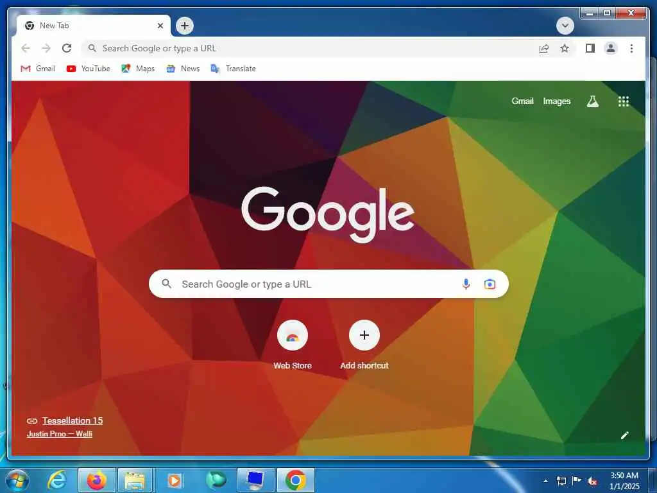
Task: Click the Gmail link on the Google page
Action: tap(522, 101)
